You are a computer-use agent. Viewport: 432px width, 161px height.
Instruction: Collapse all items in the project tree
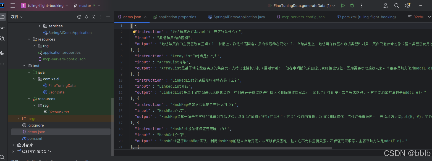[94, 17]
